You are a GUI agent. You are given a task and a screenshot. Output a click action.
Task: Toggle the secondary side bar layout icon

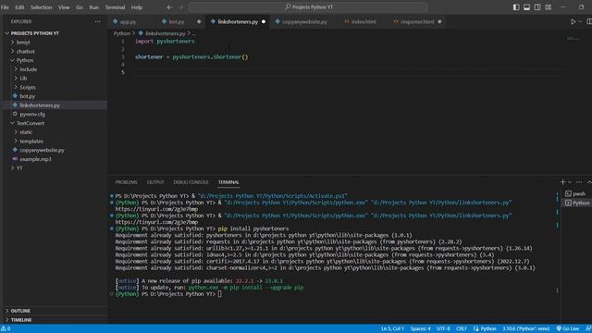(x=537, y=7)
